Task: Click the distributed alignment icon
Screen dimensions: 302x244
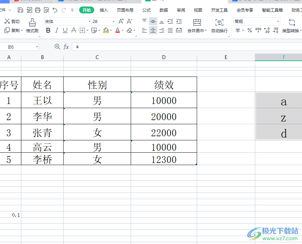Action: tap(179, 30)
